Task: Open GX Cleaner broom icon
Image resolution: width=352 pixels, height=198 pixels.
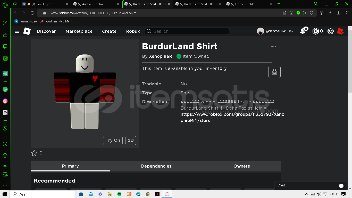Action: (5, 35)
